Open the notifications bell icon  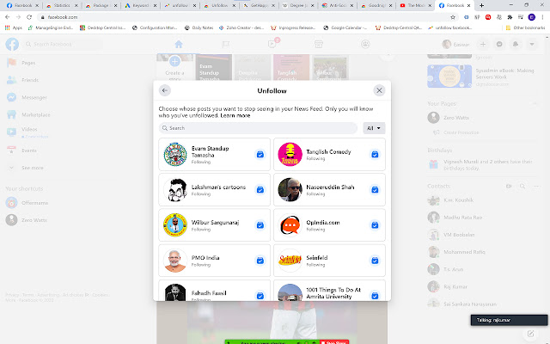click(x=516, y=44)
